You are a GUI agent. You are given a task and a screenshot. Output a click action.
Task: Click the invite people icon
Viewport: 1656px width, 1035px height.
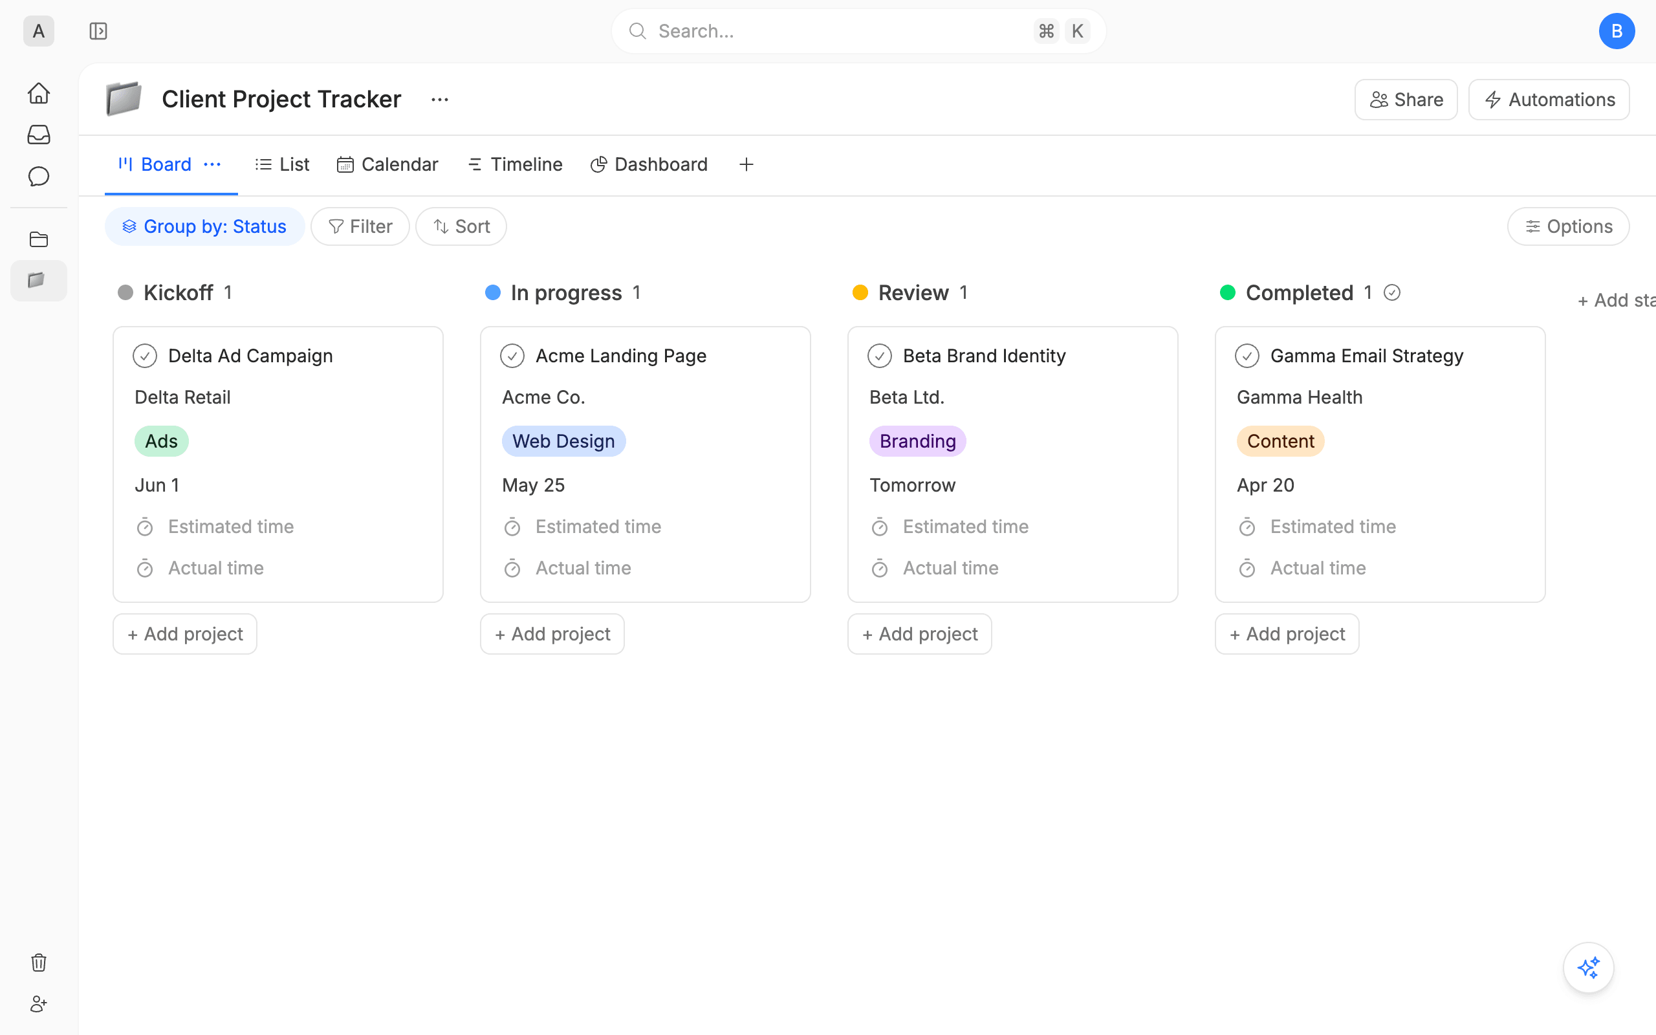point(39,1004)
